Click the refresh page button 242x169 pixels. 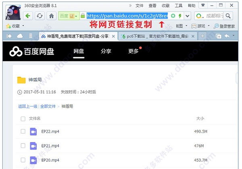coord(40,16)
